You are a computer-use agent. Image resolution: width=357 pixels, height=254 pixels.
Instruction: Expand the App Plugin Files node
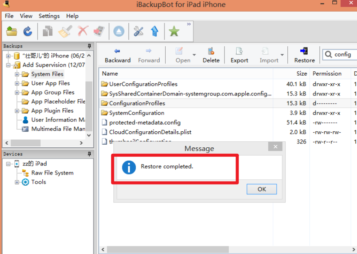click(x=17, y=111)
